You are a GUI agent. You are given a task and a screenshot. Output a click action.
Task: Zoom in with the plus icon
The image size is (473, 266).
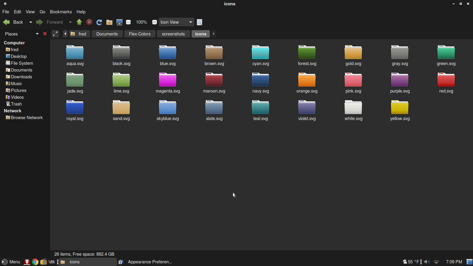point(154,22)
